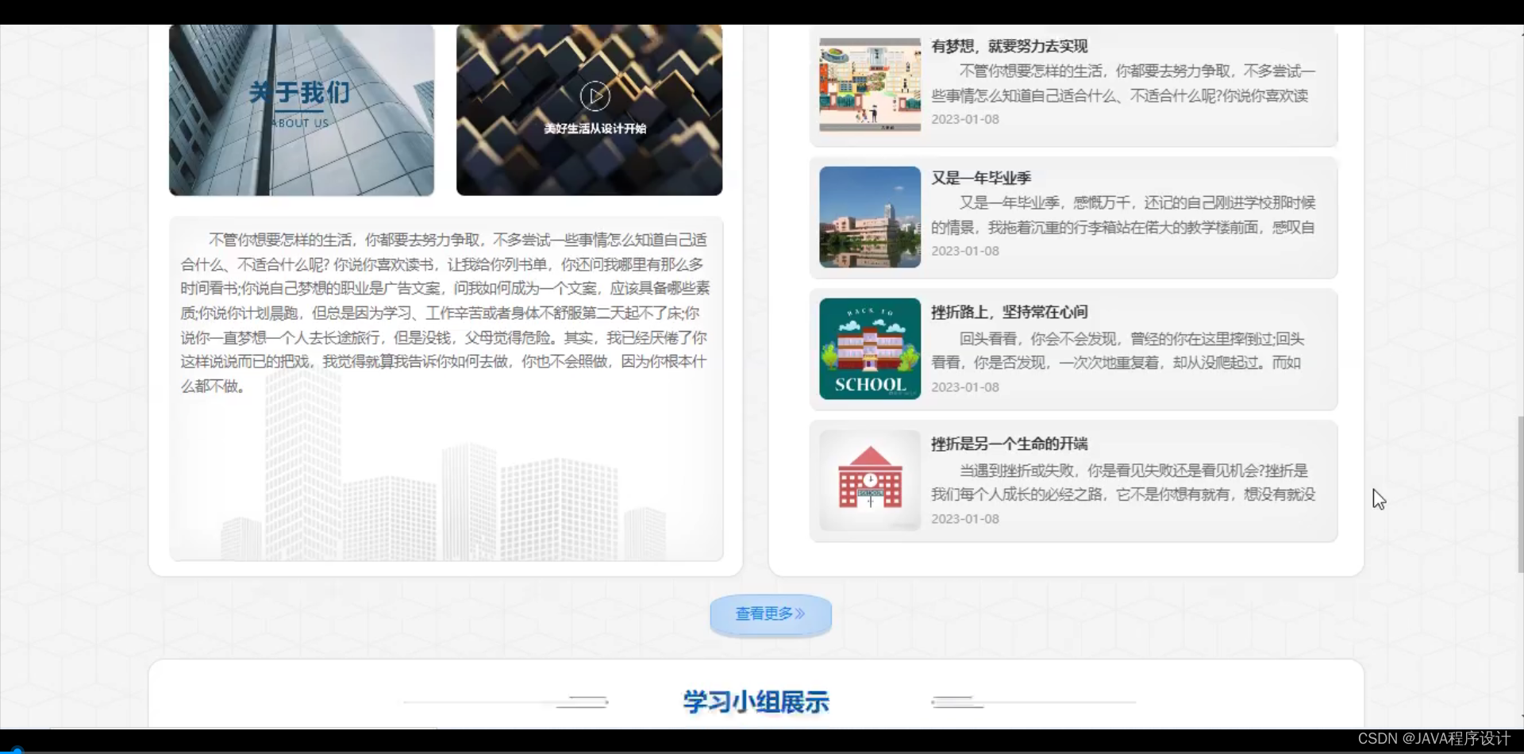Screen dimensions: 1524x754
Task: Click the 学习小组展示 section heading
Action: coord(754,702)
